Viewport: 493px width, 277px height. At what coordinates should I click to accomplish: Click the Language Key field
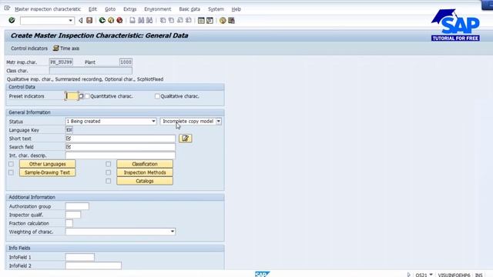point(69,130)
